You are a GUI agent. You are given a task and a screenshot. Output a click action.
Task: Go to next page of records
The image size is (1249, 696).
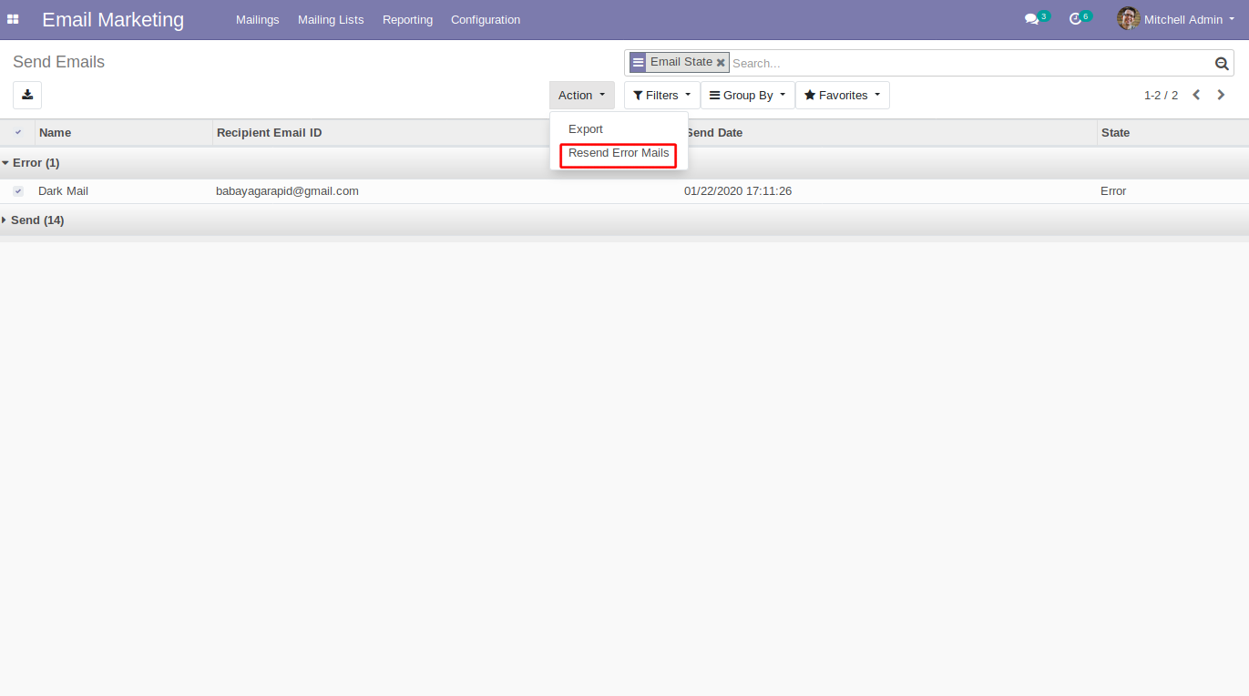click(x=1221, y=95)
